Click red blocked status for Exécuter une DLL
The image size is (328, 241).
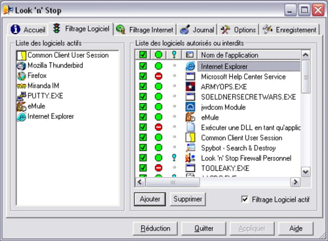(159, 127)
